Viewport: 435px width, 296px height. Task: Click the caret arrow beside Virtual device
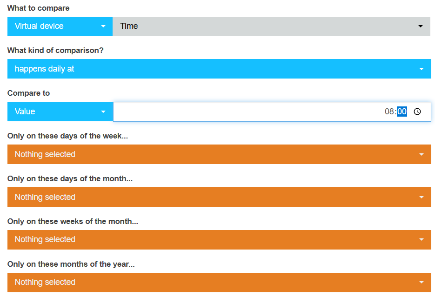tap(103, 26)
